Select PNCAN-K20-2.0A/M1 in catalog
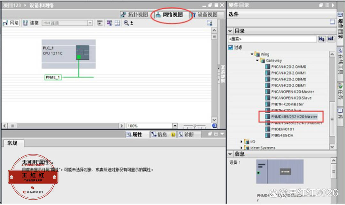345x205 pixels. point(288,73)
